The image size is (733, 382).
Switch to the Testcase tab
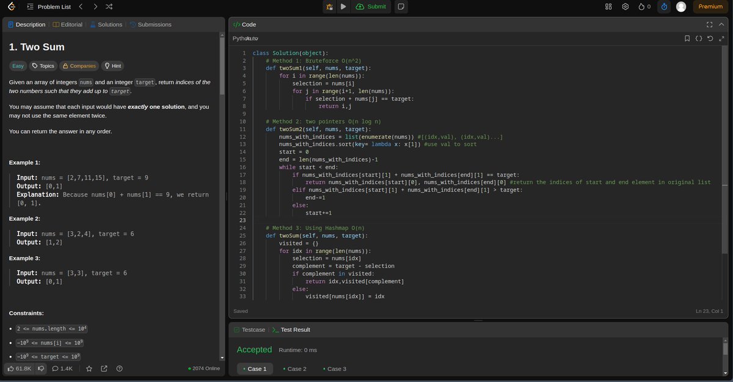pyautogui.click(x=250, y=329)
